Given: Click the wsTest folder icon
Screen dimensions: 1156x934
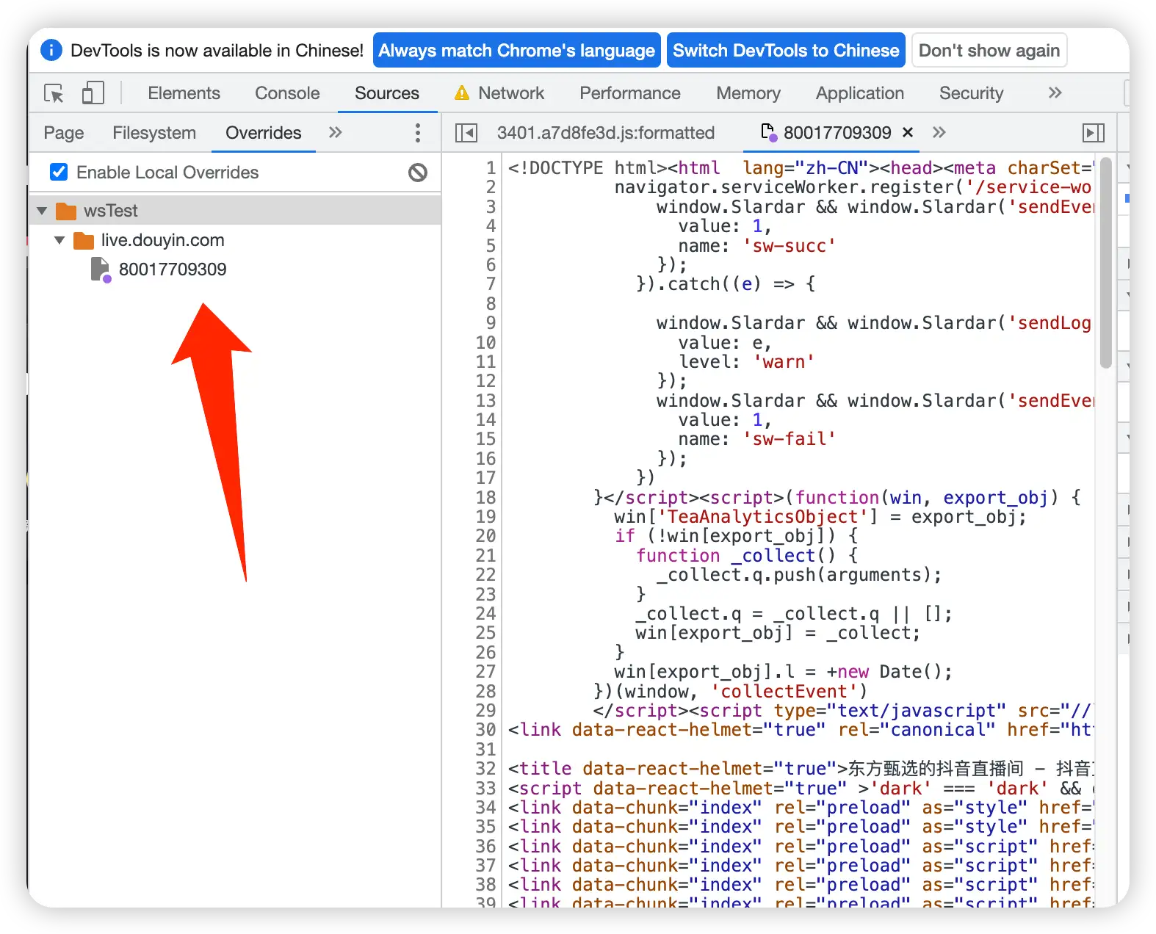Looking at the screenshot, I should click(66, 211).
